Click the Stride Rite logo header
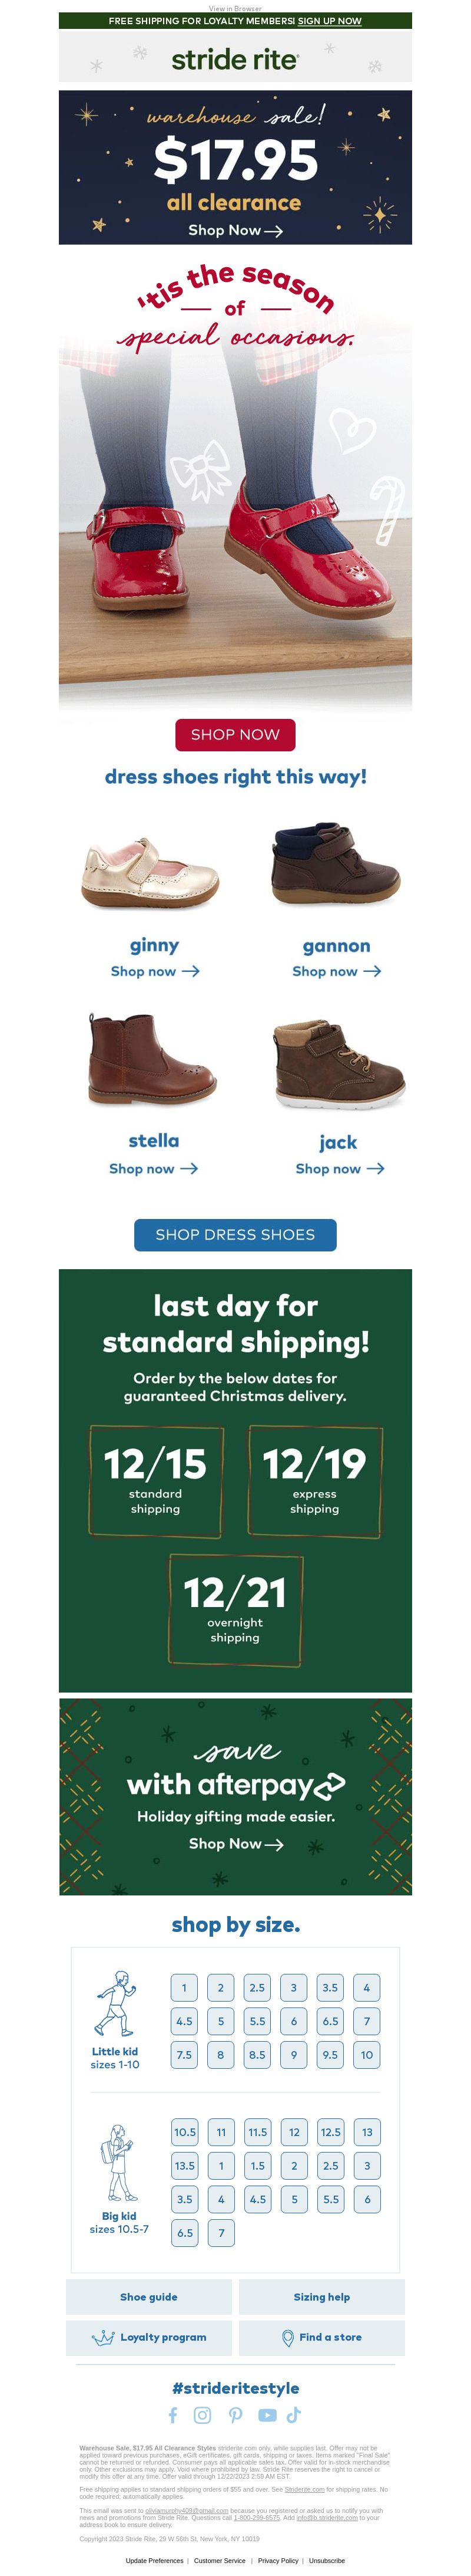This screenshot has width=471, height=2576. pyautogui.click(x=235, y=59)
